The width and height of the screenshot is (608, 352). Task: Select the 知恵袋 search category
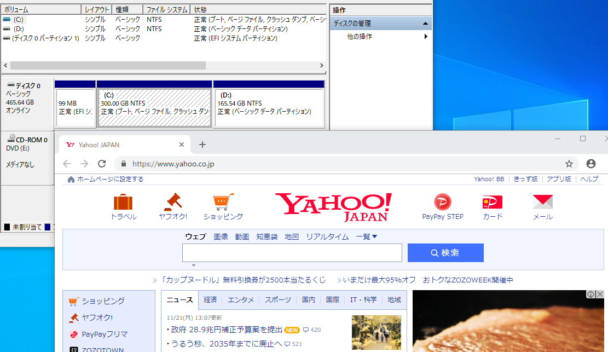point(267,236)
